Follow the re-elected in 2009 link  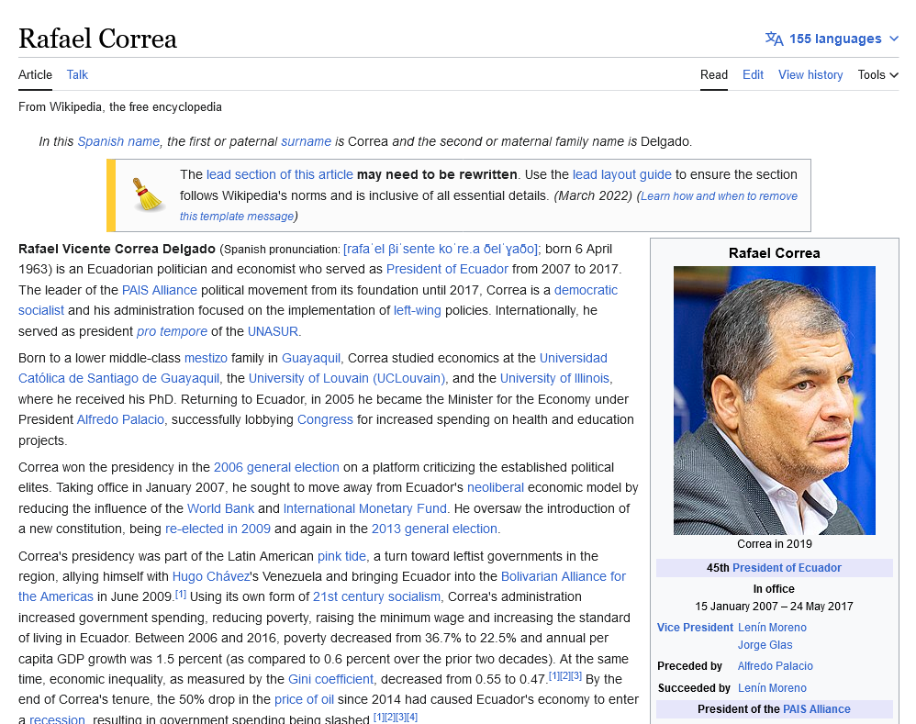[x=218, y=529]
